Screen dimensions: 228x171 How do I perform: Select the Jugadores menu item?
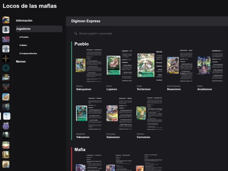pyautogui.click(x=39, y=29)
